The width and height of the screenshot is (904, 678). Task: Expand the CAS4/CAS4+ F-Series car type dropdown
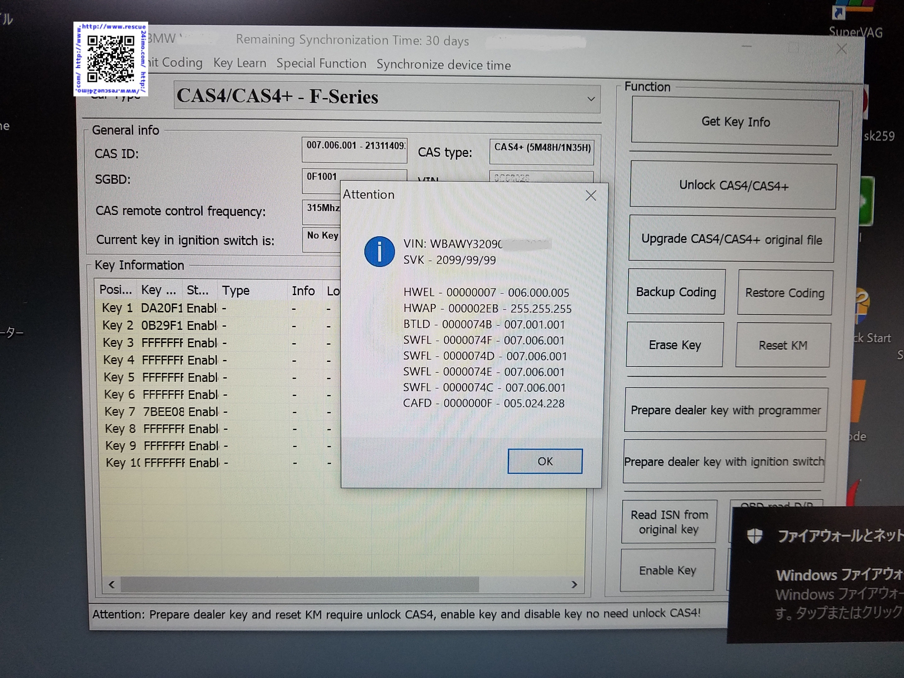tap(590, 99)
